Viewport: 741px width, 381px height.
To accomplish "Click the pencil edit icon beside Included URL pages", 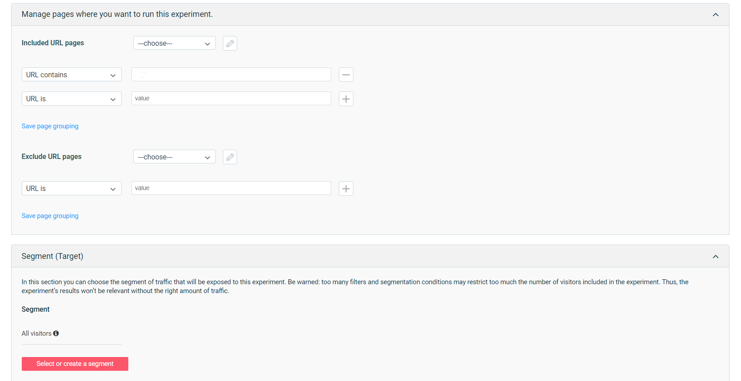I will 230,44.
